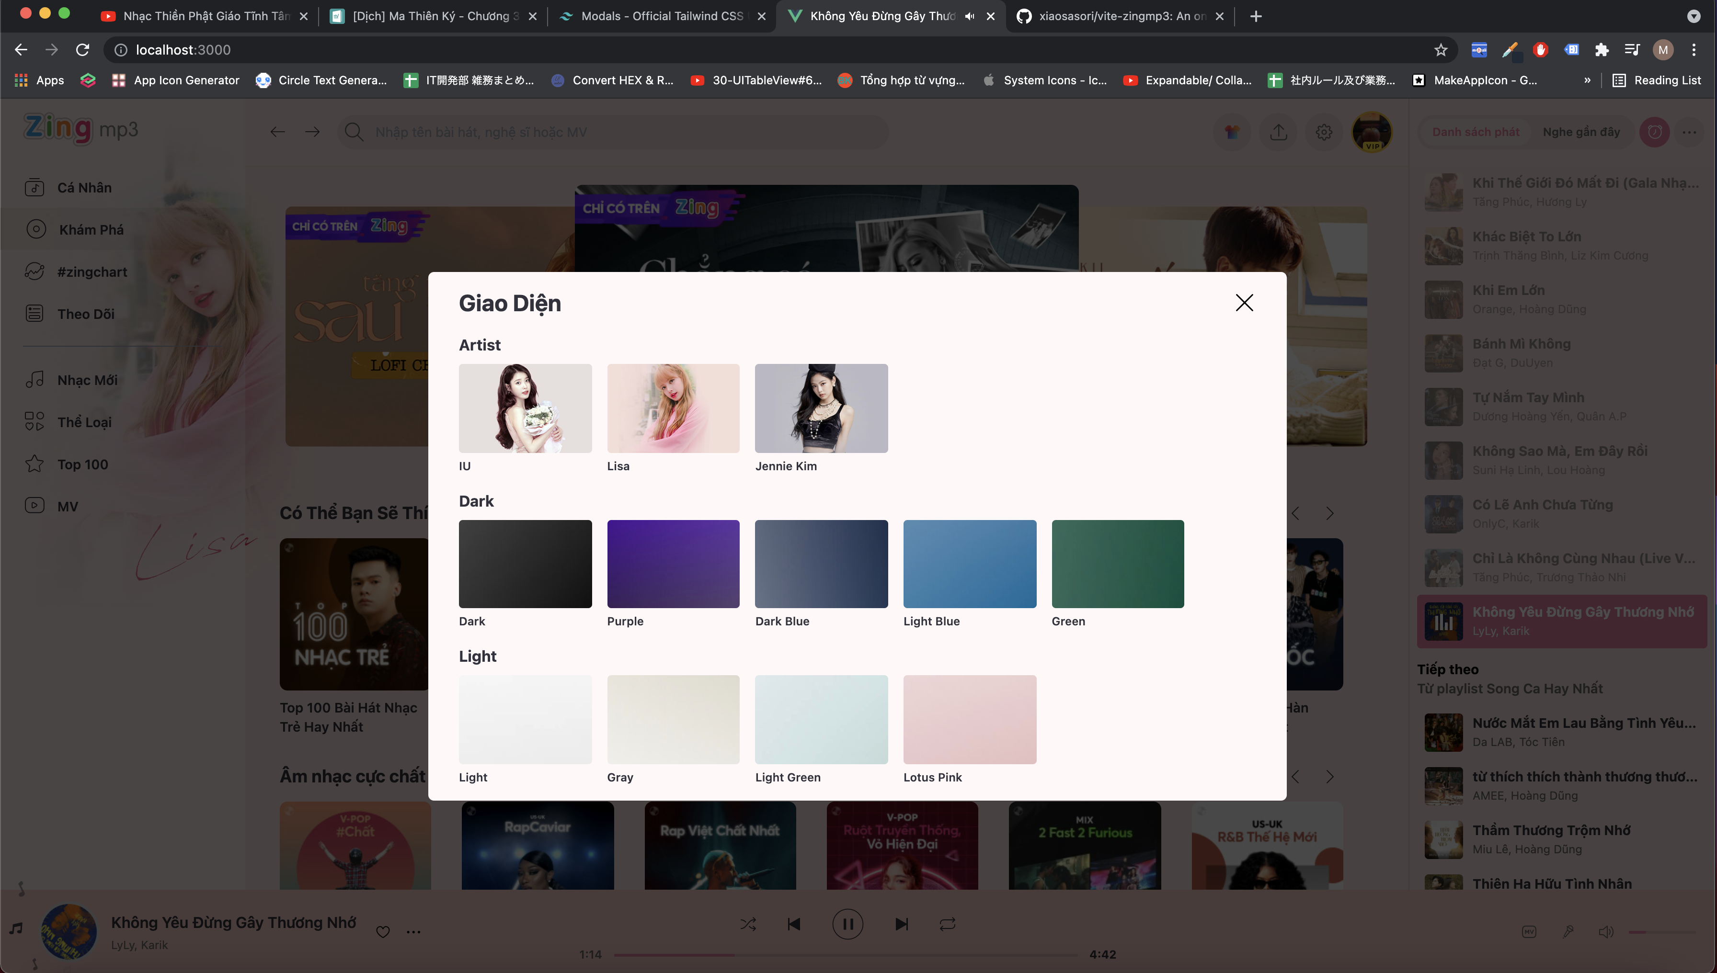
Task: Choose the Green theme swatch
Action: [1117, 563]
